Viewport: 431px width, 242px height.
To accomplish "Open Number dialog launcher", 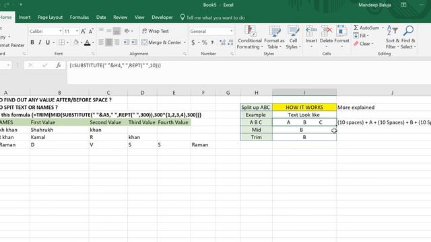I will [x=232, y=54].
